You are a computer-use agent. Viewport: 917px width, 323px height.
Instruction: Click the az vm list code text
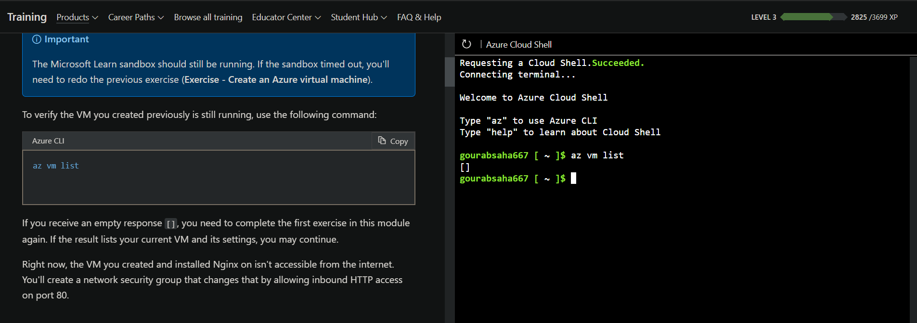tap(56, 166)
